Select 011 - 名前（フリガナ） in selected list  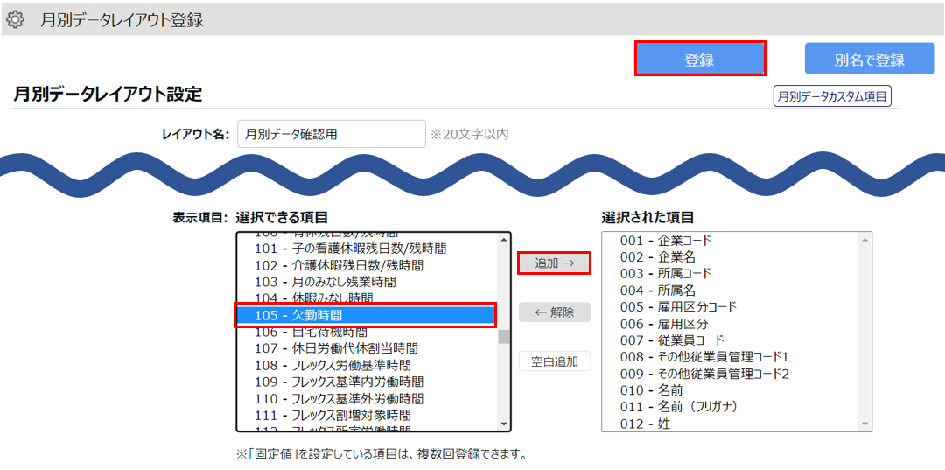pos(679,407)
